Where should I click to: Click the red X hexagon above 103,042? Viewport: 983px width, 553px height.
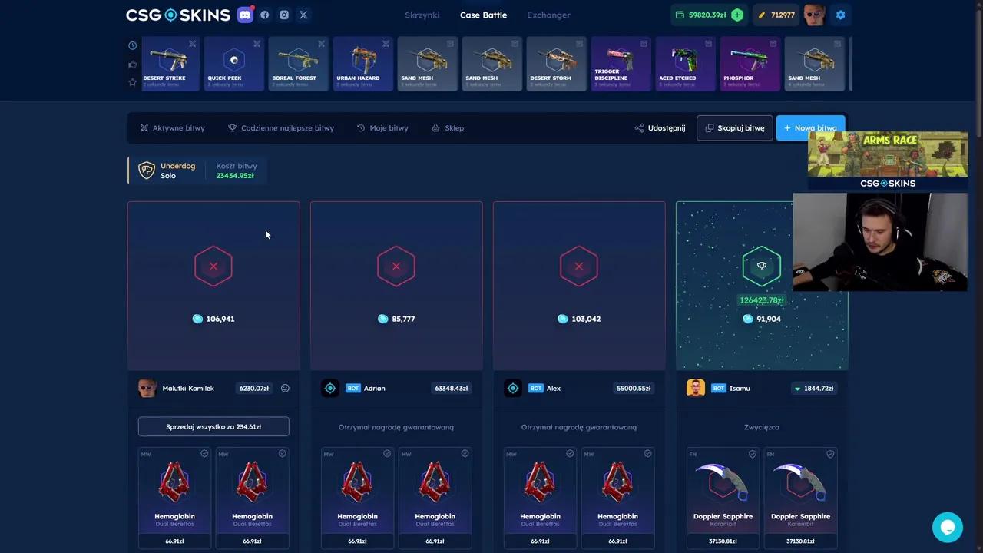(x=579, y=266)
